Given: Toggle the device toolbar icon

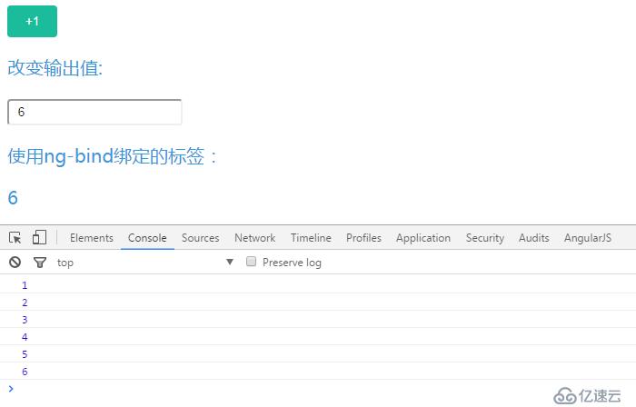Looking at the screenshot, I should (x=39, y=237).
